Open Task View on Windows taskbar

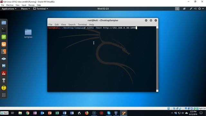[13, 113]
